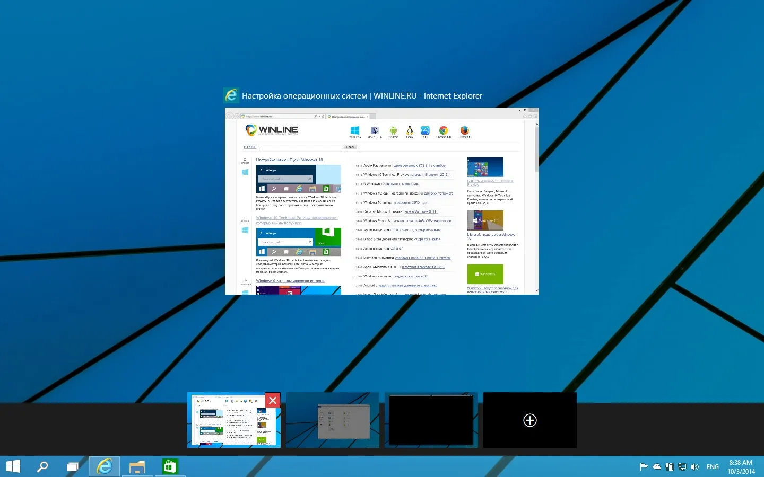
Task: Switch the ENG input language indicator
Action: tap(713, 467)
